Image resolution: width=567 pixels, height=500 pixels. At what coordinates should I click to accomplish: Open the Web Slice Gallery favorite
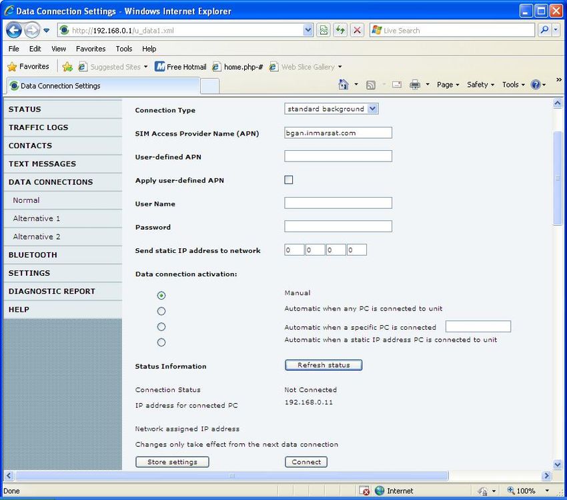pos(306,67)
